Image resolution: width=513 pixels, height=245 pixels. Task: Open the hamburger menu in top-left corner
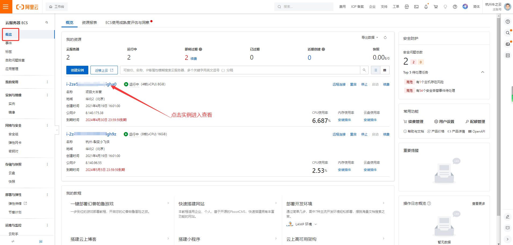pos(6,7)
